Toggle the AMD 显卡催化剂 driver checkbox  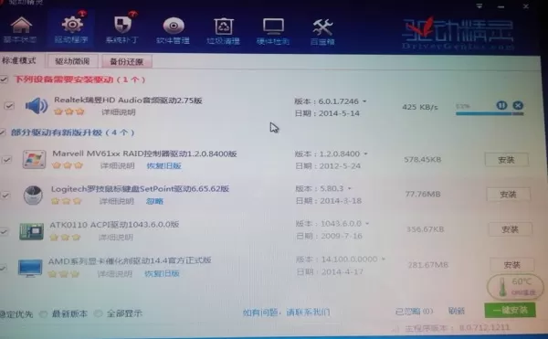point(3,268)
